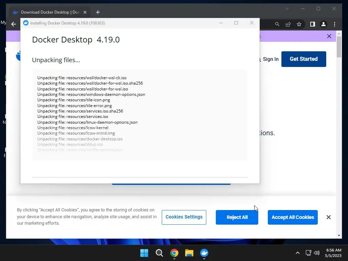The width and height of the screenshot is (348, 261).
Task: Open network status tray icon
Action: 308,253
